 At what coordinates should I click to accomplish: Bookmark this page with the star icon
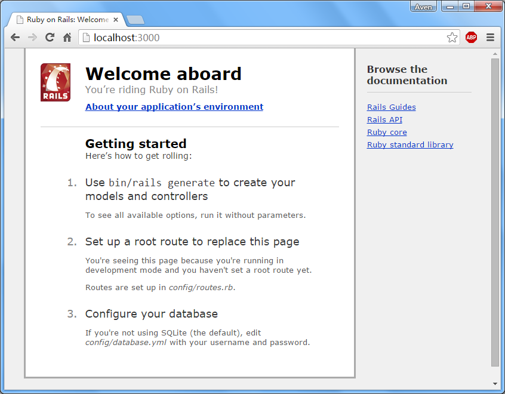pyautogui.click(x=452, y=38)
